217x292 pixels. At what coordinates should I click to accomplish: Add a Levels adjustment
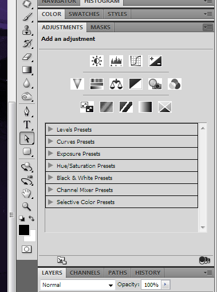(116, 61)
